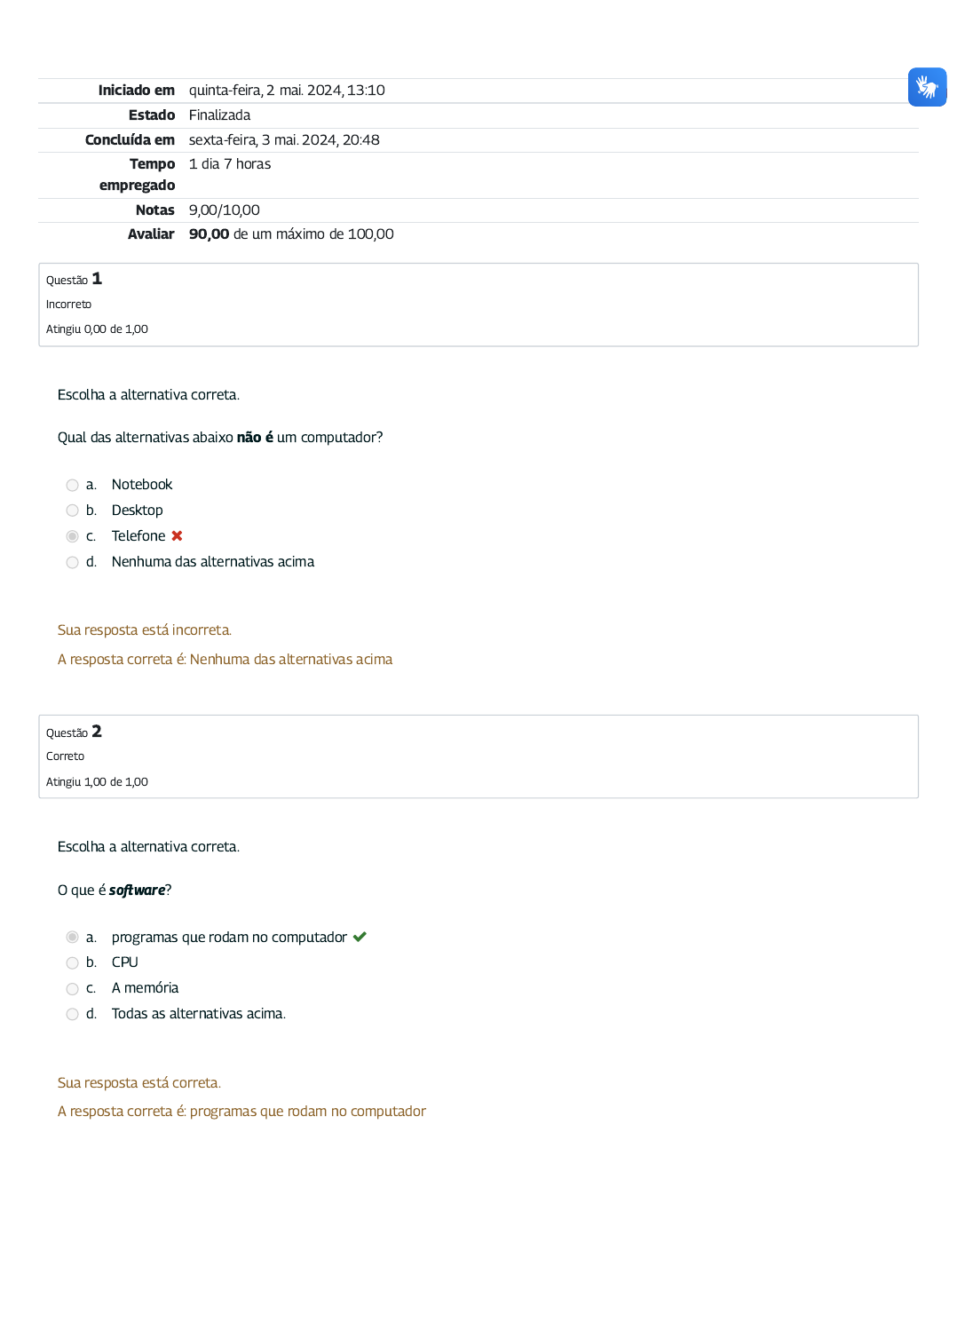Image resolution: width=957 pixels, height=1338 pixels.
Task: Choose the CPU radio button
Action: (x=73, y=963)
